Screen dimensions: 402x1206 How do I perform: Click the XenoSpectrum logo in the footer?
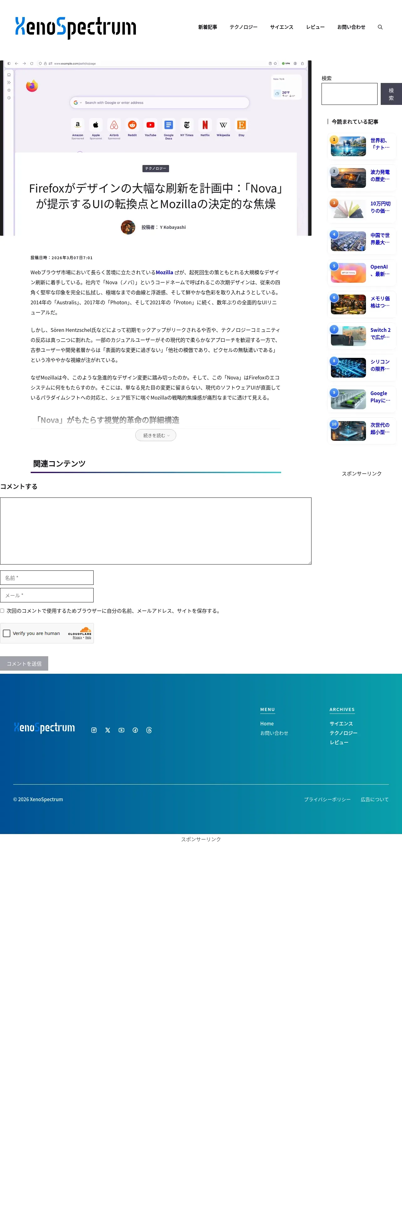pos(44,728)
